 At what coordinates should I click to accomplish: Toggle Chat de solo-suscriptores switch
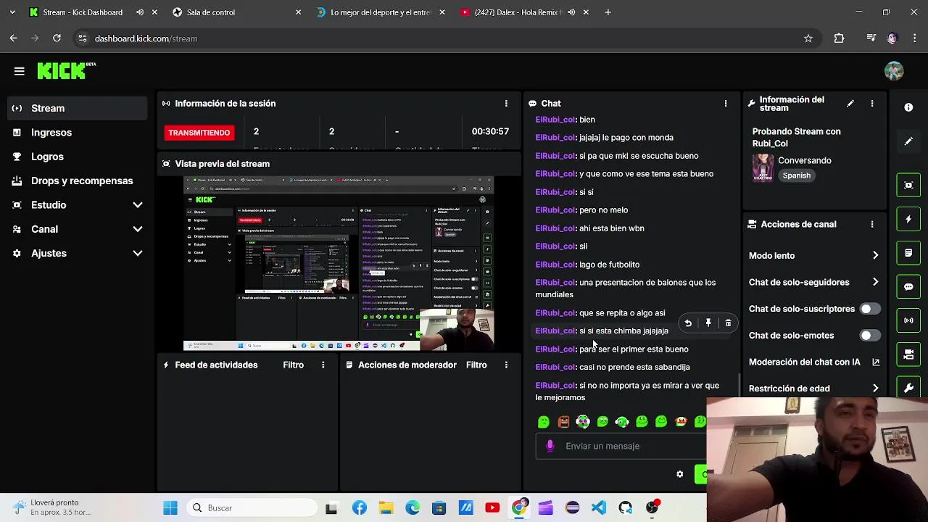pyautogui.click(x=869, y=309)
